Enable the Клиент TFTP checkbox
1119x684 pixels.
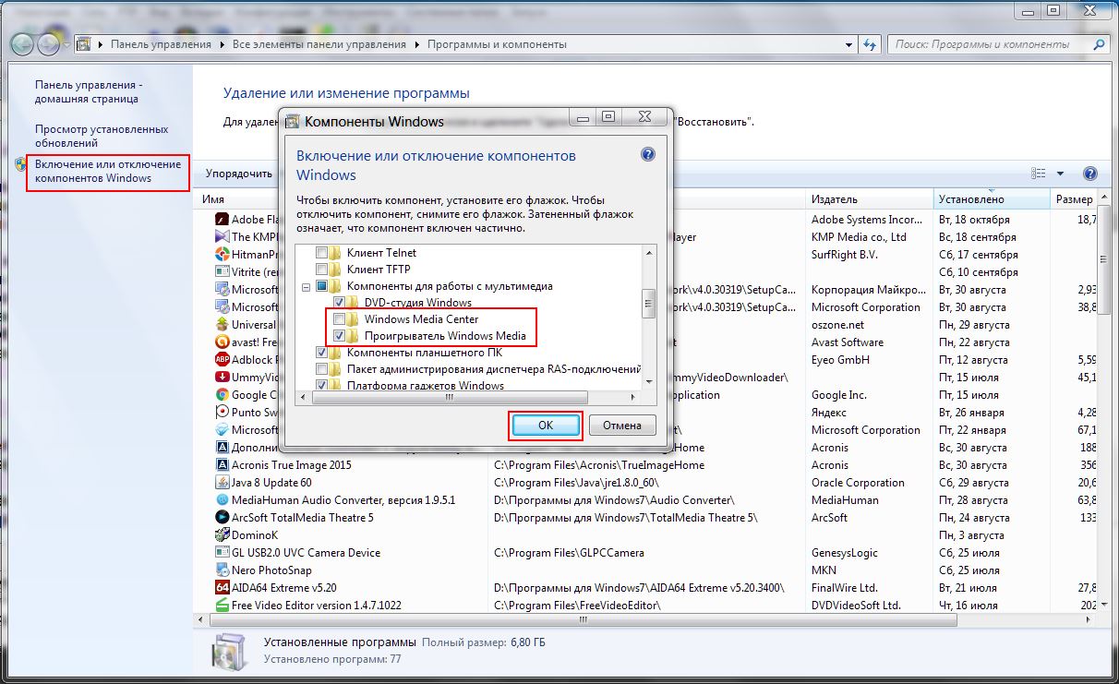[x=321, y=270]
